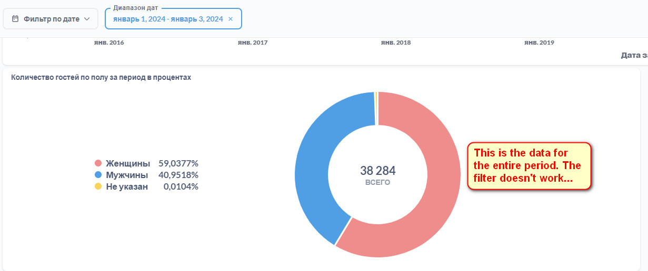The image size is (648, 271).
Task: Click the янв. 2018 axis label
Action: pyautogui.click(x=396, y=43)
